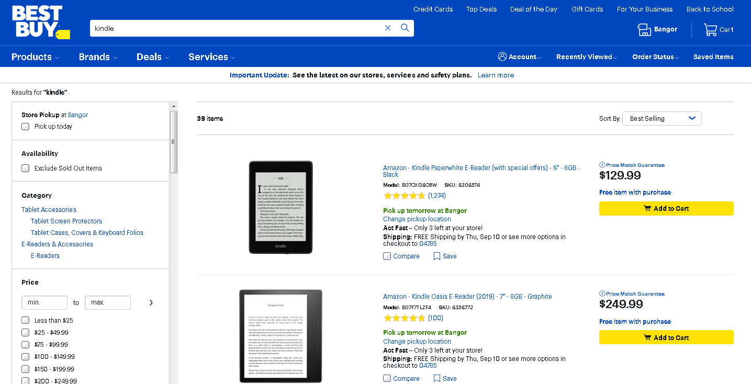This screenshot has height=384, width=751.
Task: Click Save bookmark icon for Kindle Paperwhite
Action: 437,256
